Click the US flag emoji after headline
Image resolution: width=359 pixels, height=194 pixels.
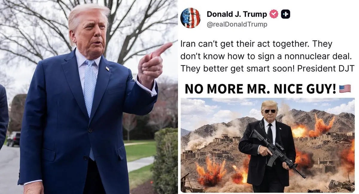pyautogui.click(x=345, y=88)
